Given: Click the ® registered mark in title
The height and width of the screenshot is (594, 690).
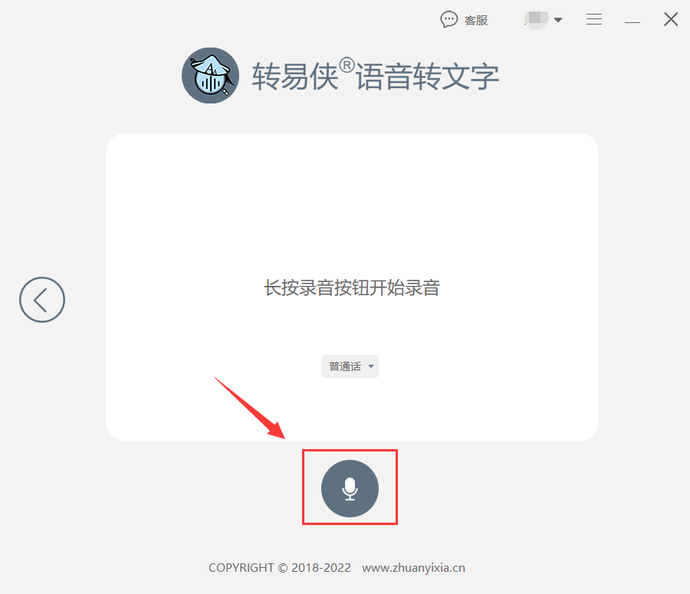Looking at the screenshot, I should (x=347, y=65).
